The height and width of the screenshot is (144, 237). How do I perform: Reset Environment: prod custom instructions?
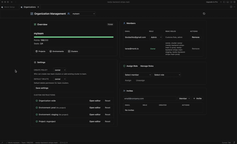[108, 108]
